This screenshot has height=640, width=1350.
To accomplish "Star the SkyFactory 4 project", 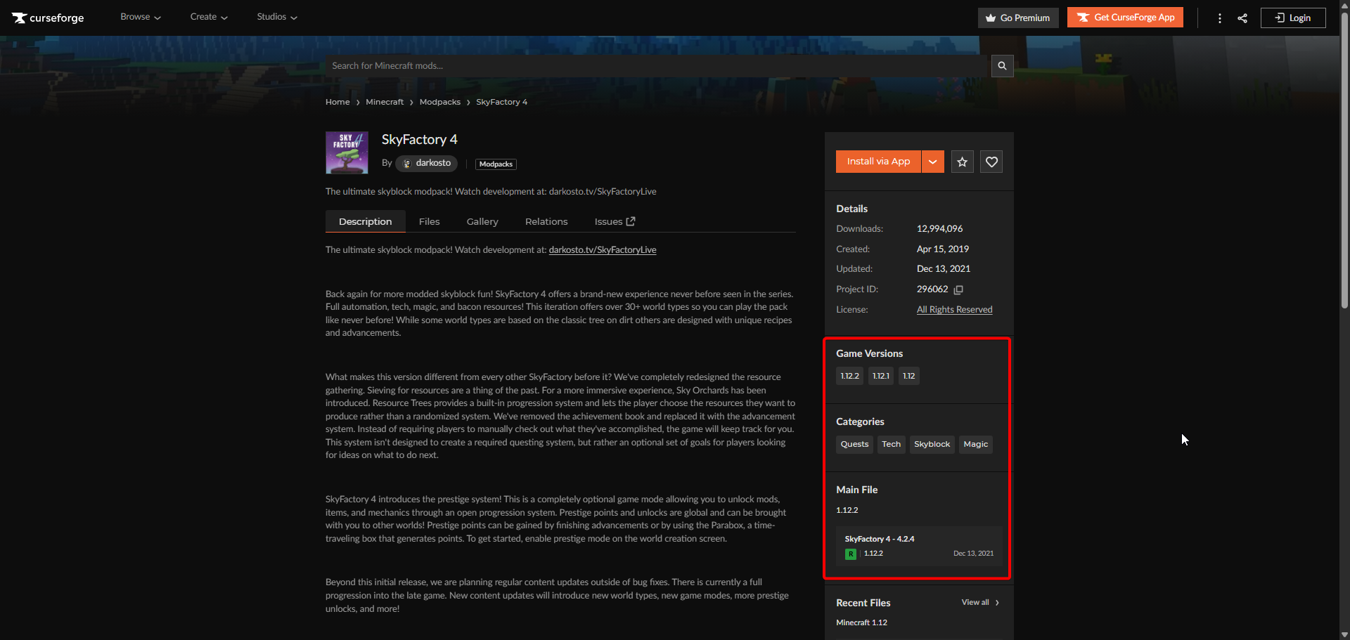I will coord(962,162).
